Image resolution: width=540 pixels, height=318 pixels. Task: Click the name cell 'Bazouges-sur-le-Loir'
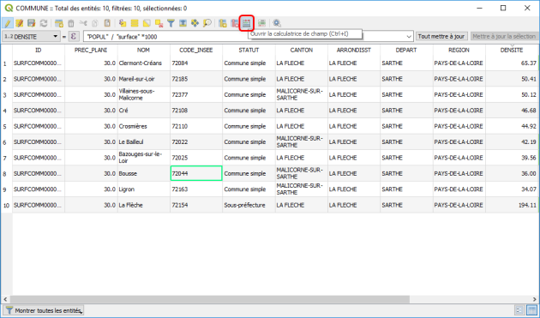tap(143, 158)
